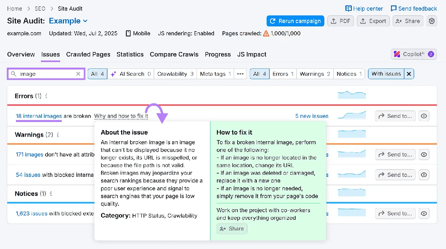The height and width of the screenshot is (249, 446).
Task: Click the Send feedback link
Action: coord(414,9)
